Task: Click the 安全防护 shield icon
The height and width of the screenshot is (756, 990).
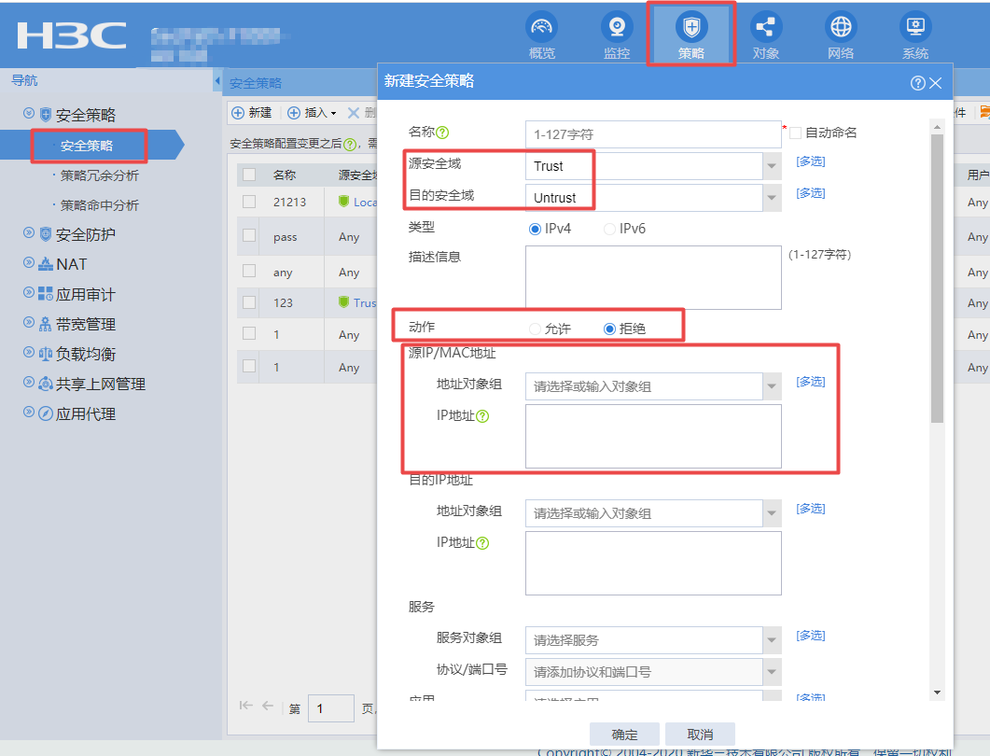Action: point(46,234)
